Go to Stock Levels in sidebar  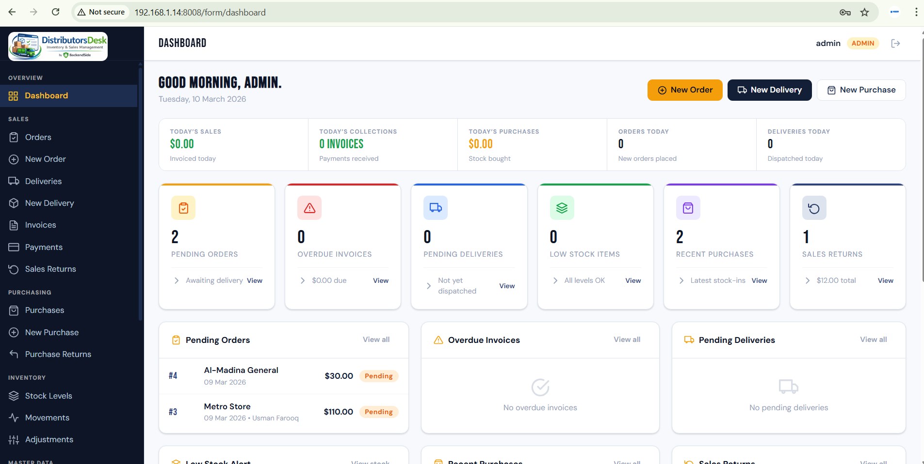(x=49, y=396)
